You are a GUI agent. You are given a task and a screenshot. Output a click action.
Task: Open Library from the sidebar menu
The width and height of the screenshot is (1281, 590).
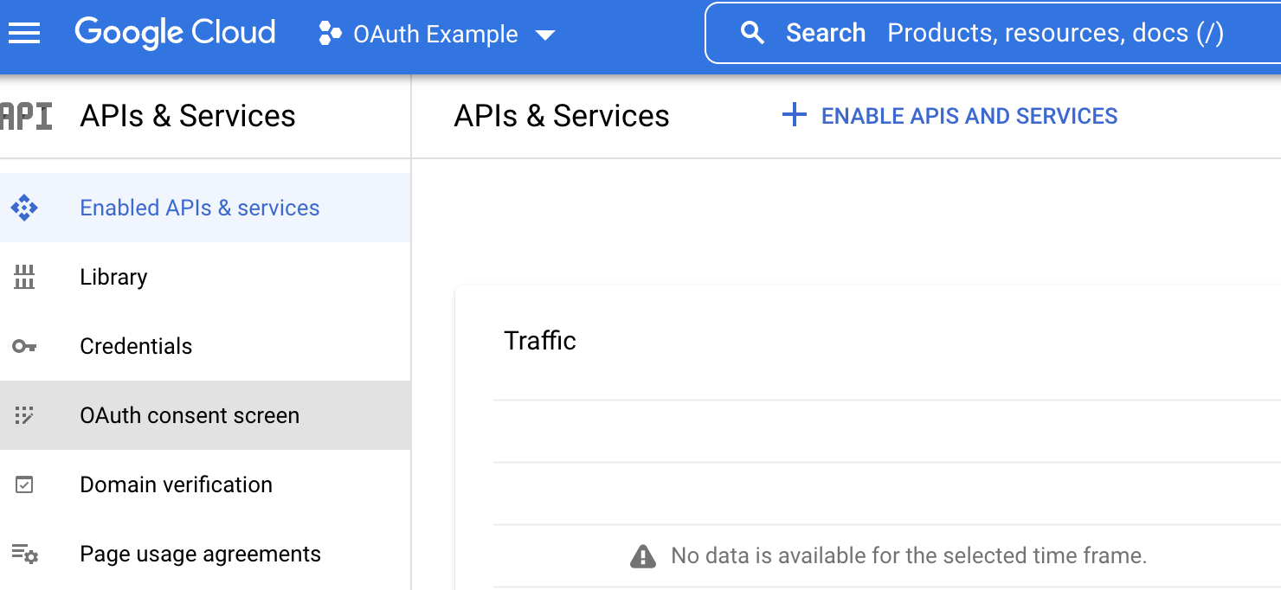(113, 277)
